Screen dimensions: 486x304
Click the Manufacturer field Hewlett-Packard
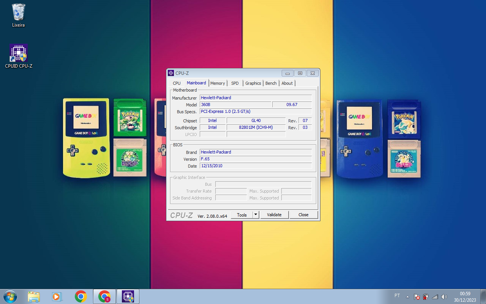(x=256, y=98)
